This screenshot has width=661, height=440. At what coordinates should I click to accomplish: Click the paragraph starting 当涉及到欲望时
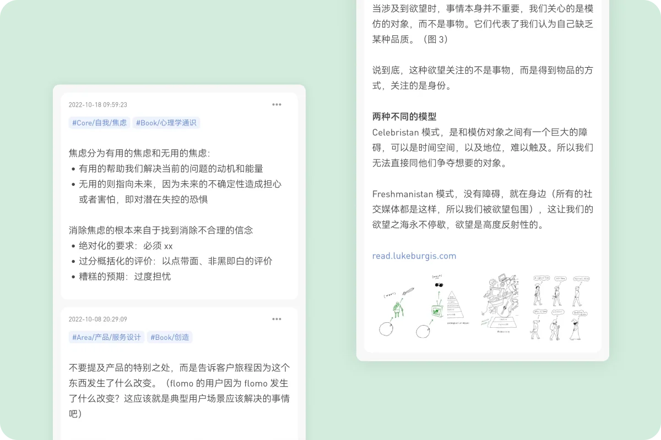[483, 24]
